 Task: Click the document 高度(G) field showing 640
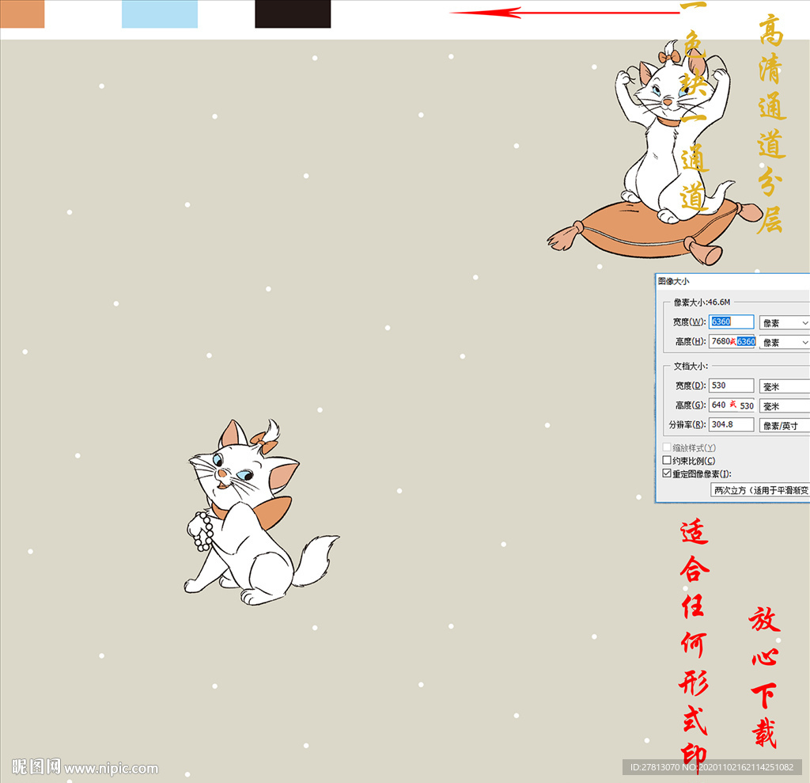pos(732,405)
